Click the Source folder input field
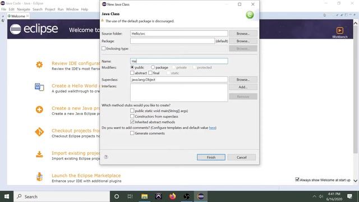The image size is (359, 202). pyautogui.click(x=179, y=34)
